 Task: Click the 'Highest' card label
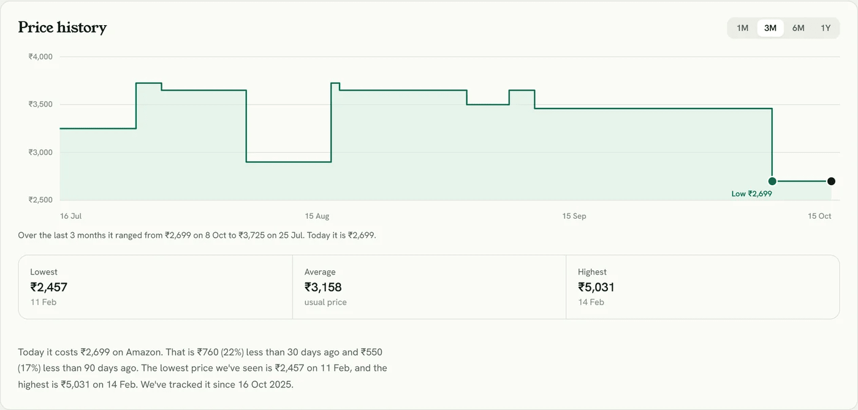click(x=592, y=272)
